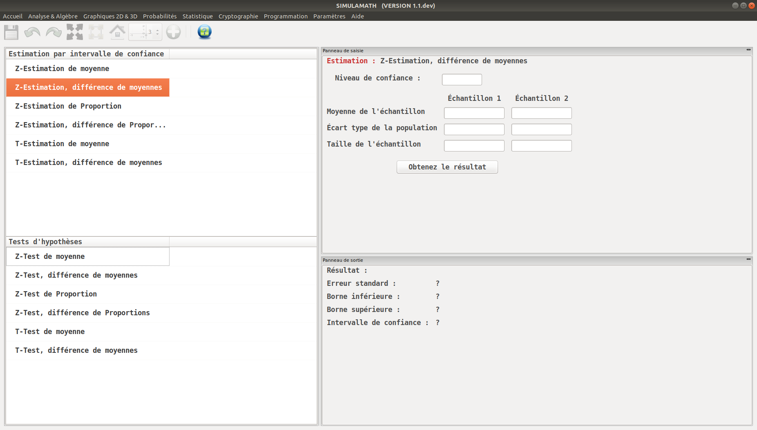Open the Accueil menu

tap(13, 16)
